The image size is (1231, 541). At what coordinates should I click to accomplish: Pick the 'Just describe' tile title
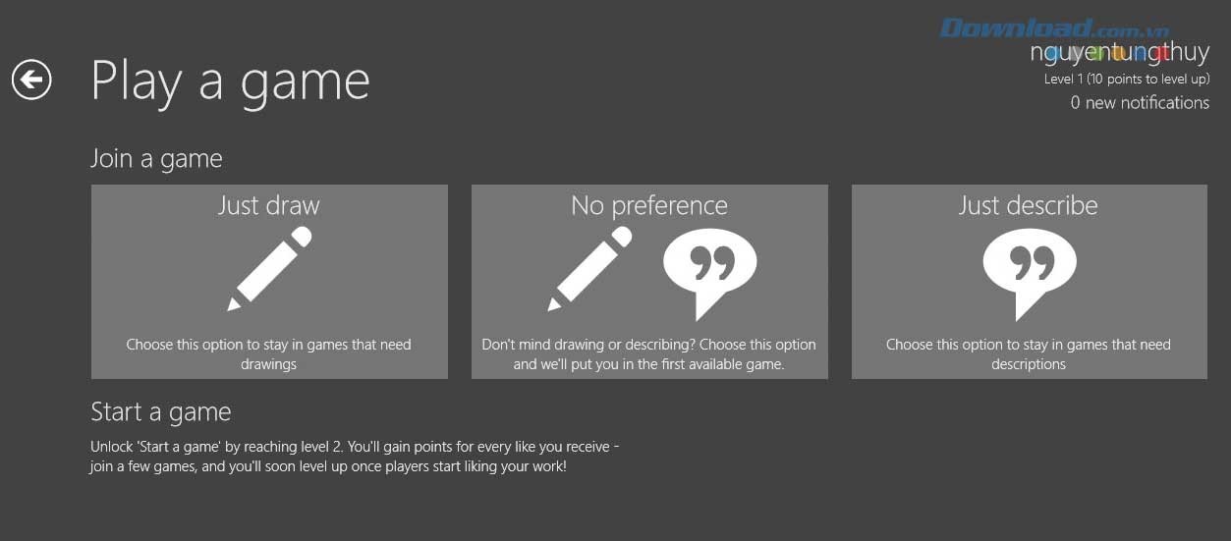click(x=1029, y=205)
